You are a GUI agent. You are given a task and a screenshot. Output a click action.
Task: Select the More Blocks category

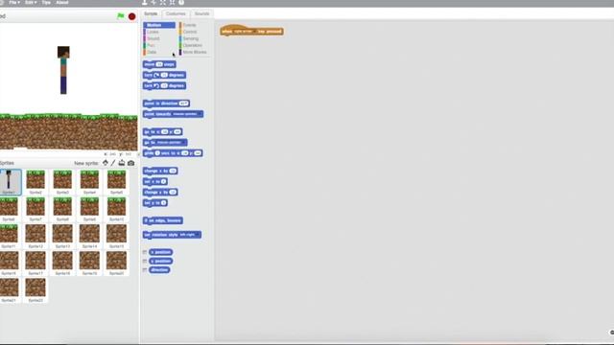point(194,52)
